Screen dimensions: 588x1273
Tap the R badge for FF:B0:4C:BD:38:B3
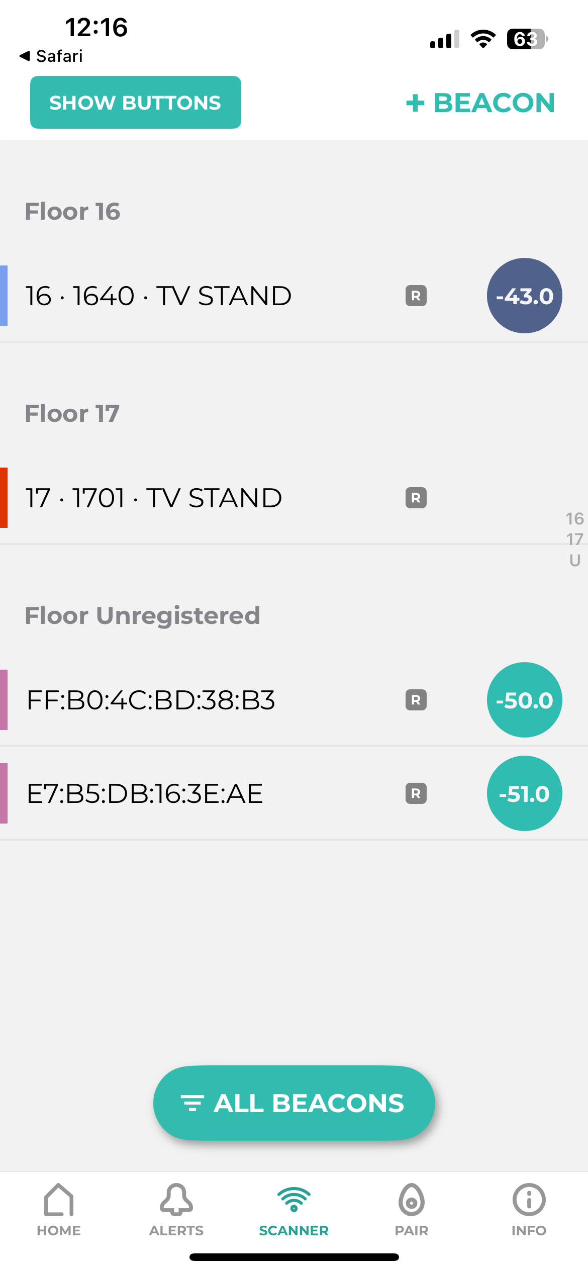click(416, 700)
